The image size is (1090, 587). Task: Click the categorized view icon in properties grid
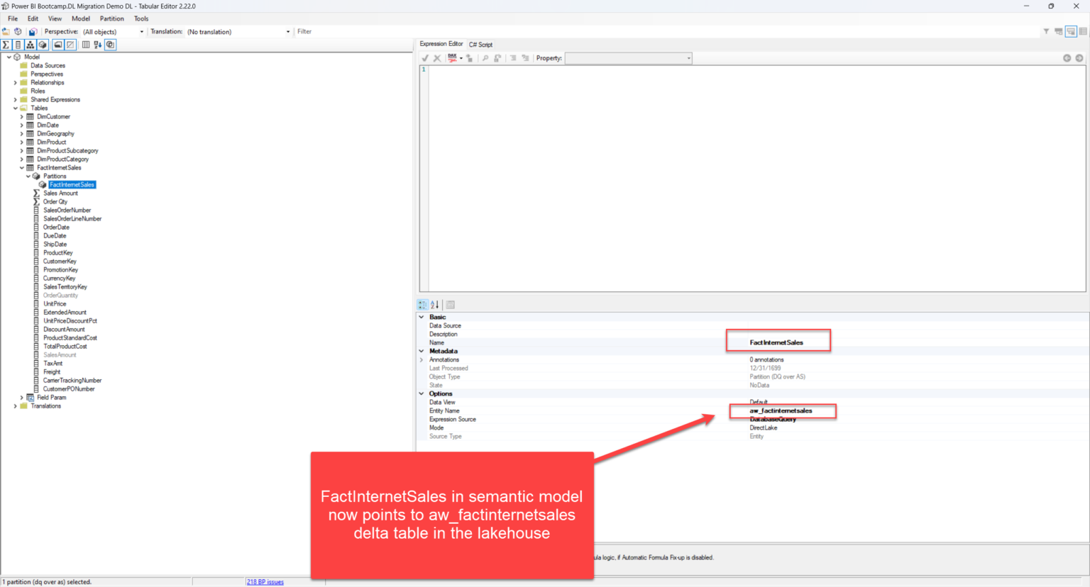coord(423,305)
